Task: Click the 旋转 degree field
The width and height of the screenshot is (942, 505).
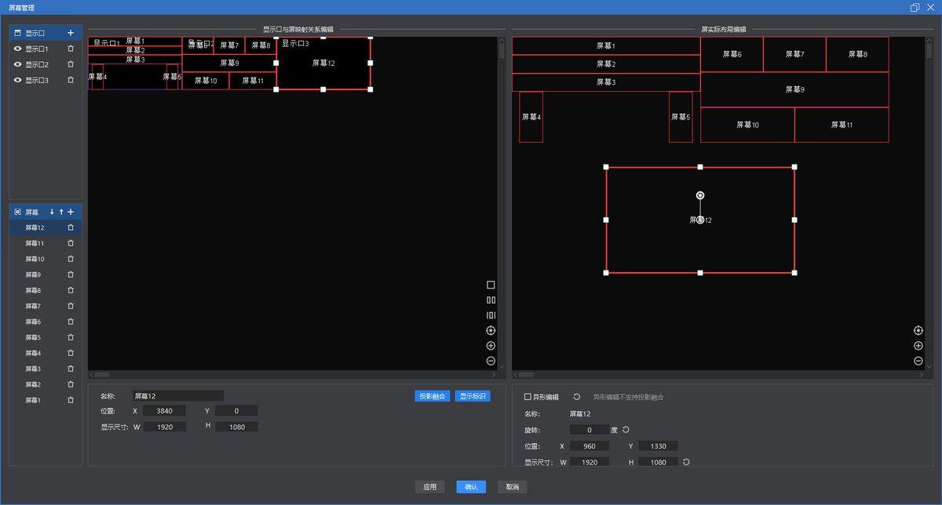Action: (x=590, y=430)
